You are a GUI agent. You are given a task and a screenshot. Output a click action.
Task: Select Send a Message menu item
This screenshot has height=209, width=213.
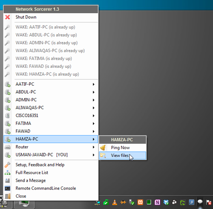[51, 180]
